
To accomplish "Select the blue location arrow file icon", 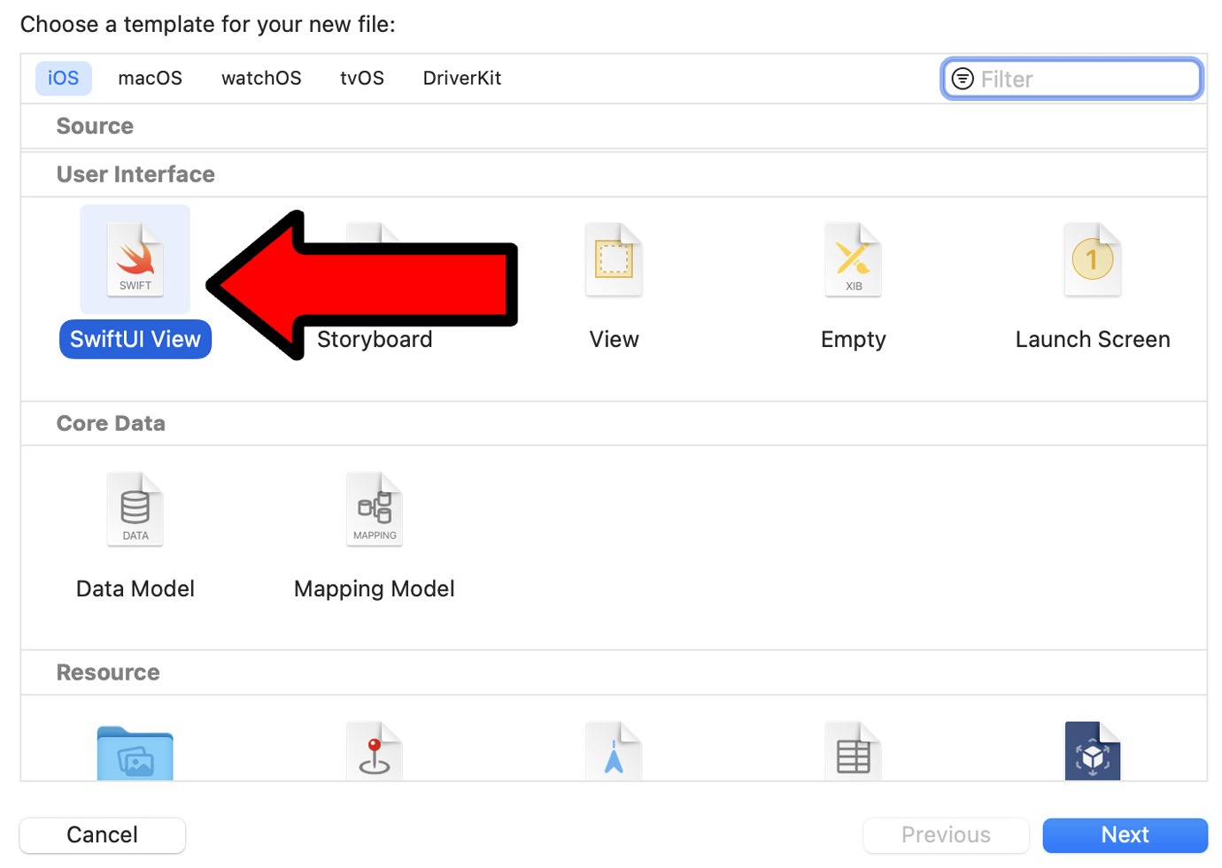I will click(614, 751).
